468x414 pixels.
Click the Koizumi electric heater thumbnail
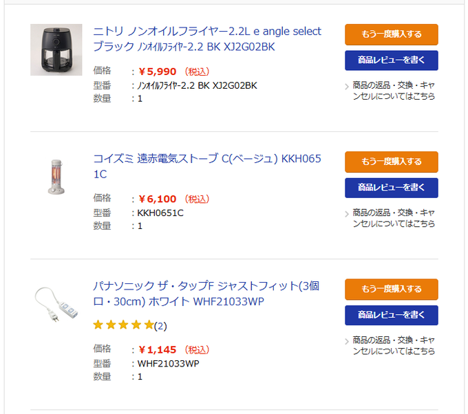tap(56, 177)
